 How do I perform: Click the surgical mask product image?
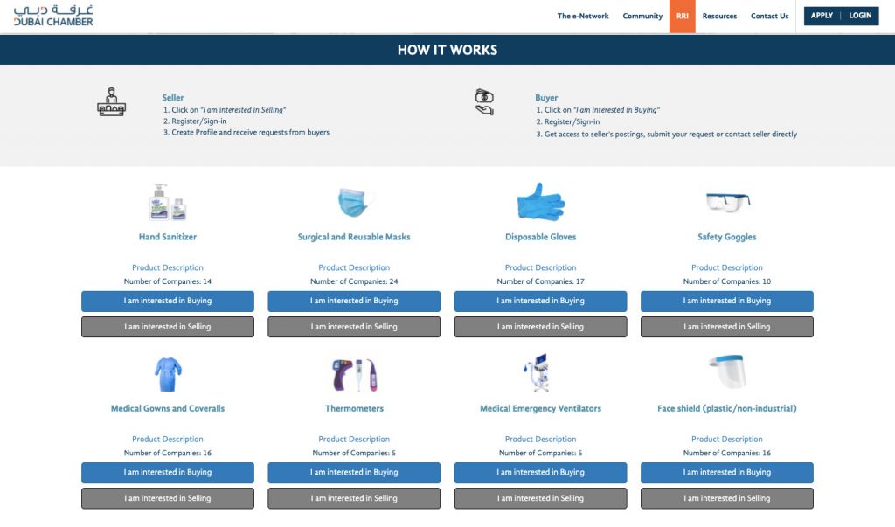pyautogui.click(x=354, y=202)
